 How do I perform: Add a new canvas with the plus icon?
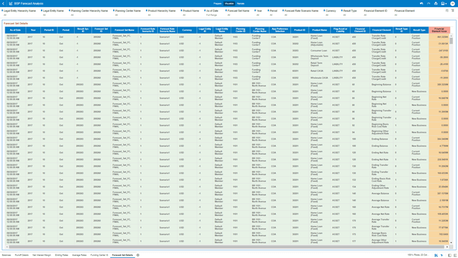point(138,255)
